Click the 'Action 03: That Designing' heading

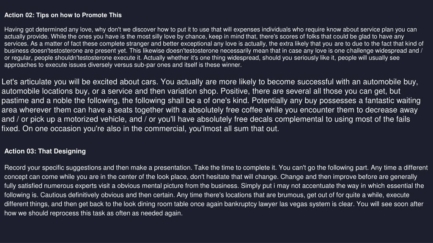(45, 151)
